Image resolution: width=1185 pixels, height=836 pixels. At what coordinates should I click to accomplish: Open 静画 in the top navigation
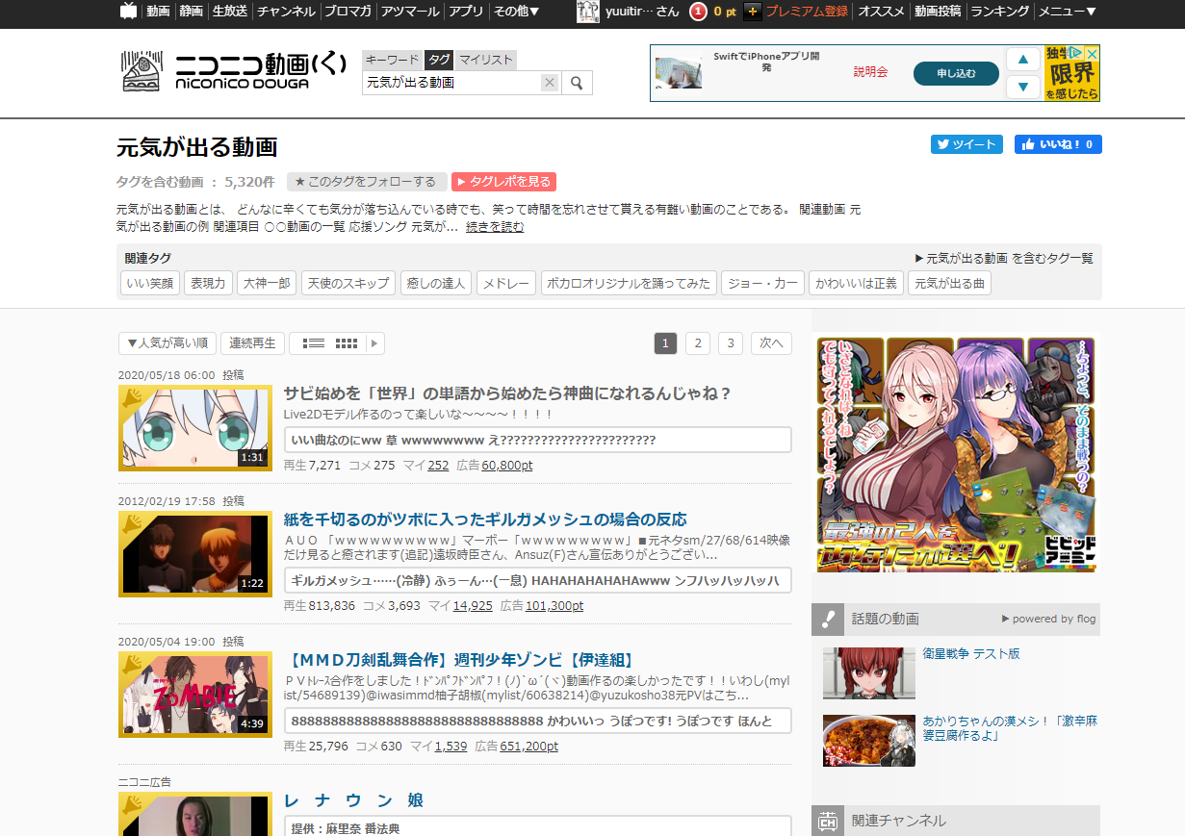coord(191,12)
